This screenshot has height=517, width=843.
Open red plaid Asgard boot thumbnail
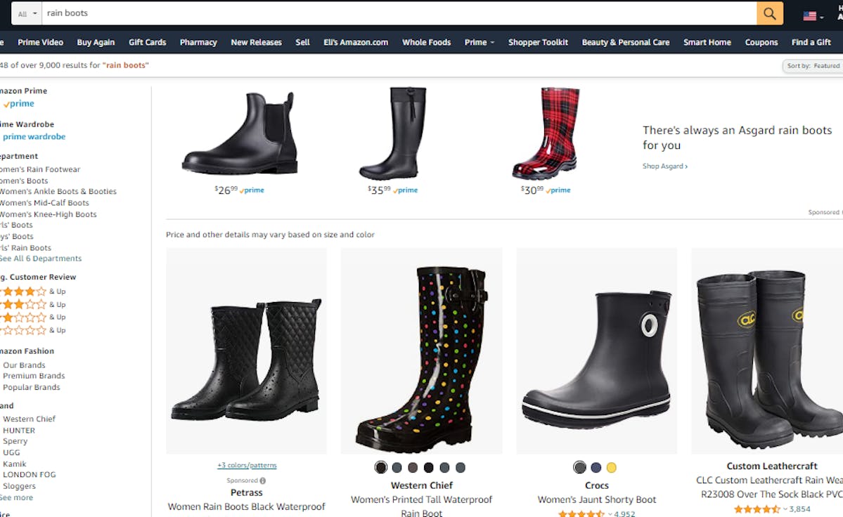[545, 133]
